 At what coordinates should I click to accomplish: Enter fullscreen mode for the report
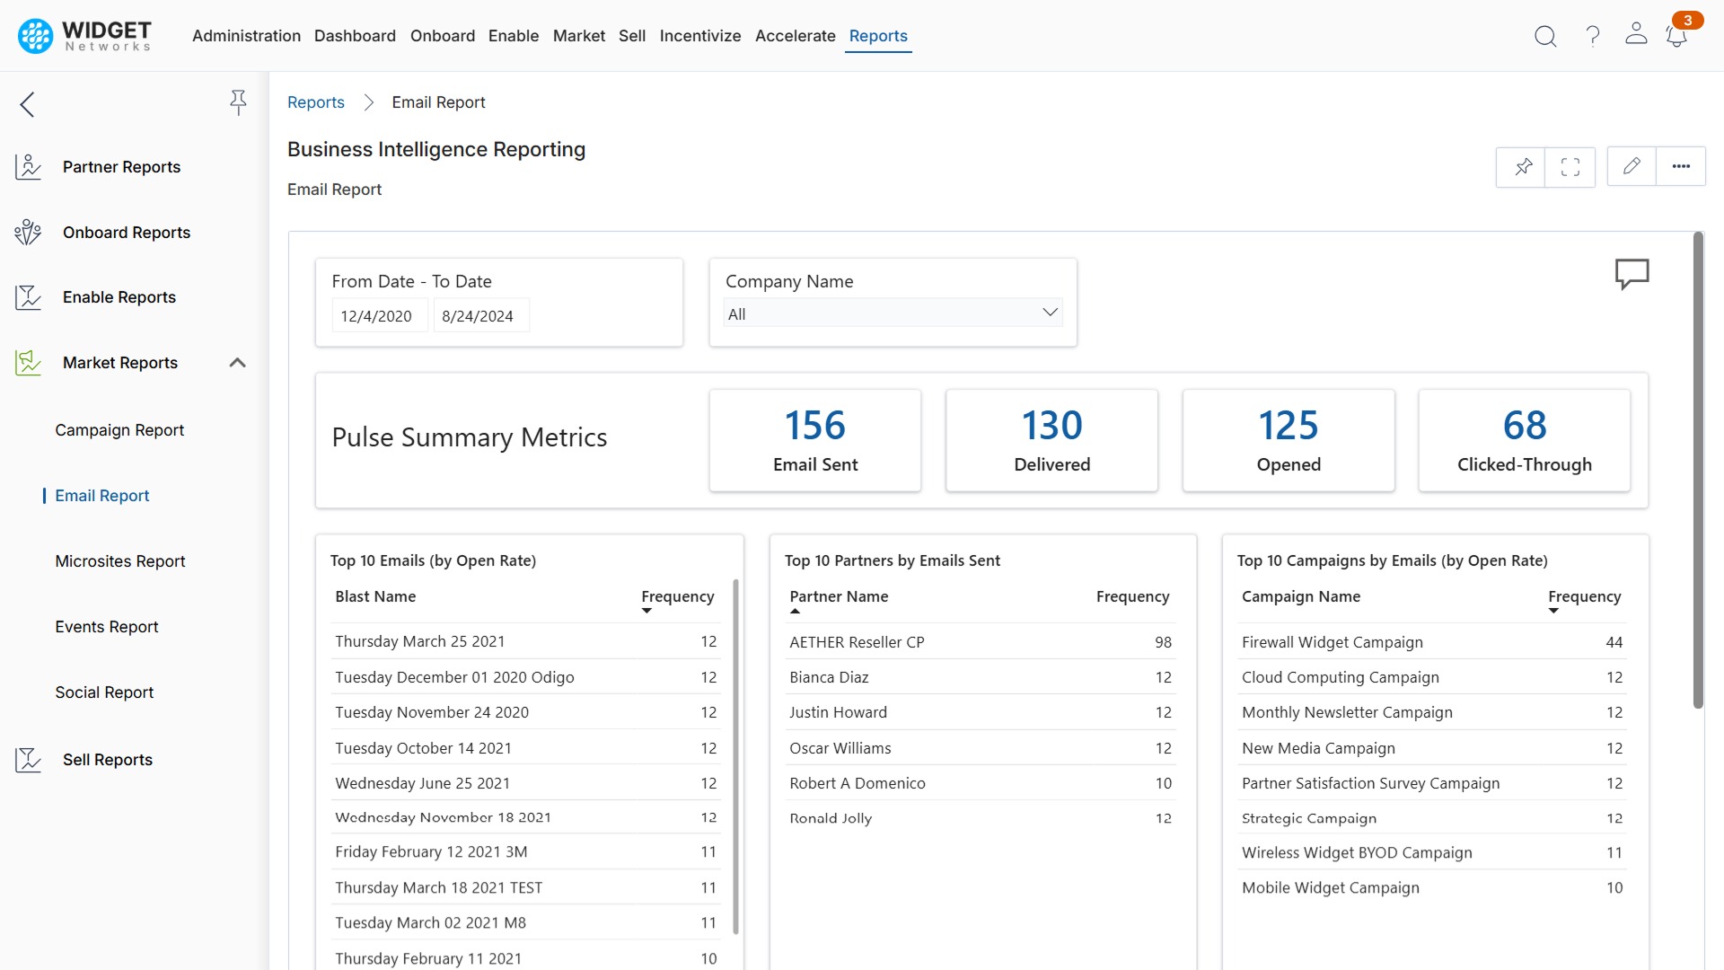click(x=1570, y=166)
